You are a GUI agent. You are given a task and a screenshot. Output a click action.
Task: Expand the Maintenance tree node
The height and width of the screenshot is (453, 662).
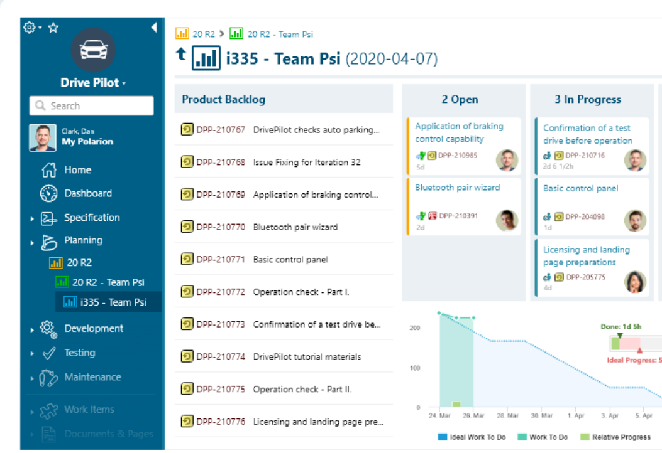click(x=32, y=378)
